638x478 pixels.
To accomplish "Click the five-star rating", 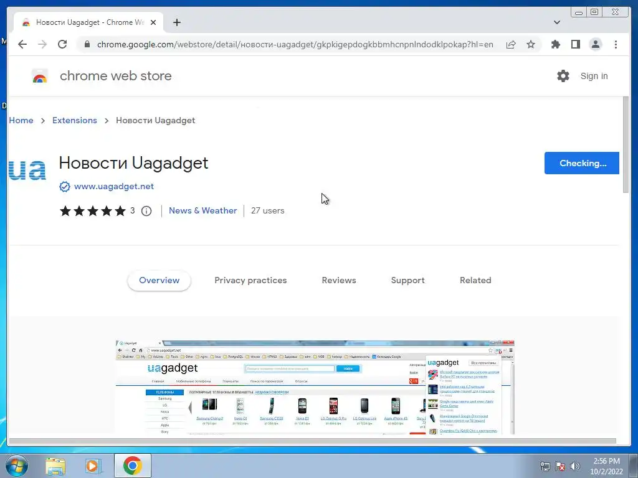I will tap(93, 211).
